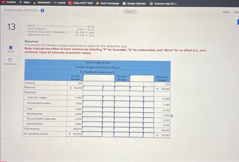Open Revenue first variance F/U dropdown
239x162 pixels.
tap(109, 88)
